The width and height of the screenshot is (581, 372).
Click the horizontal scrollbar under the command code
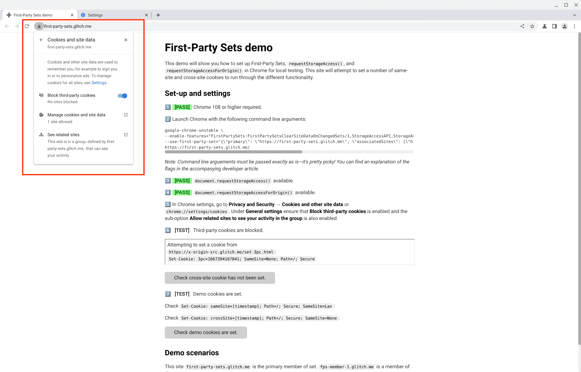click(x=233, y=152)
